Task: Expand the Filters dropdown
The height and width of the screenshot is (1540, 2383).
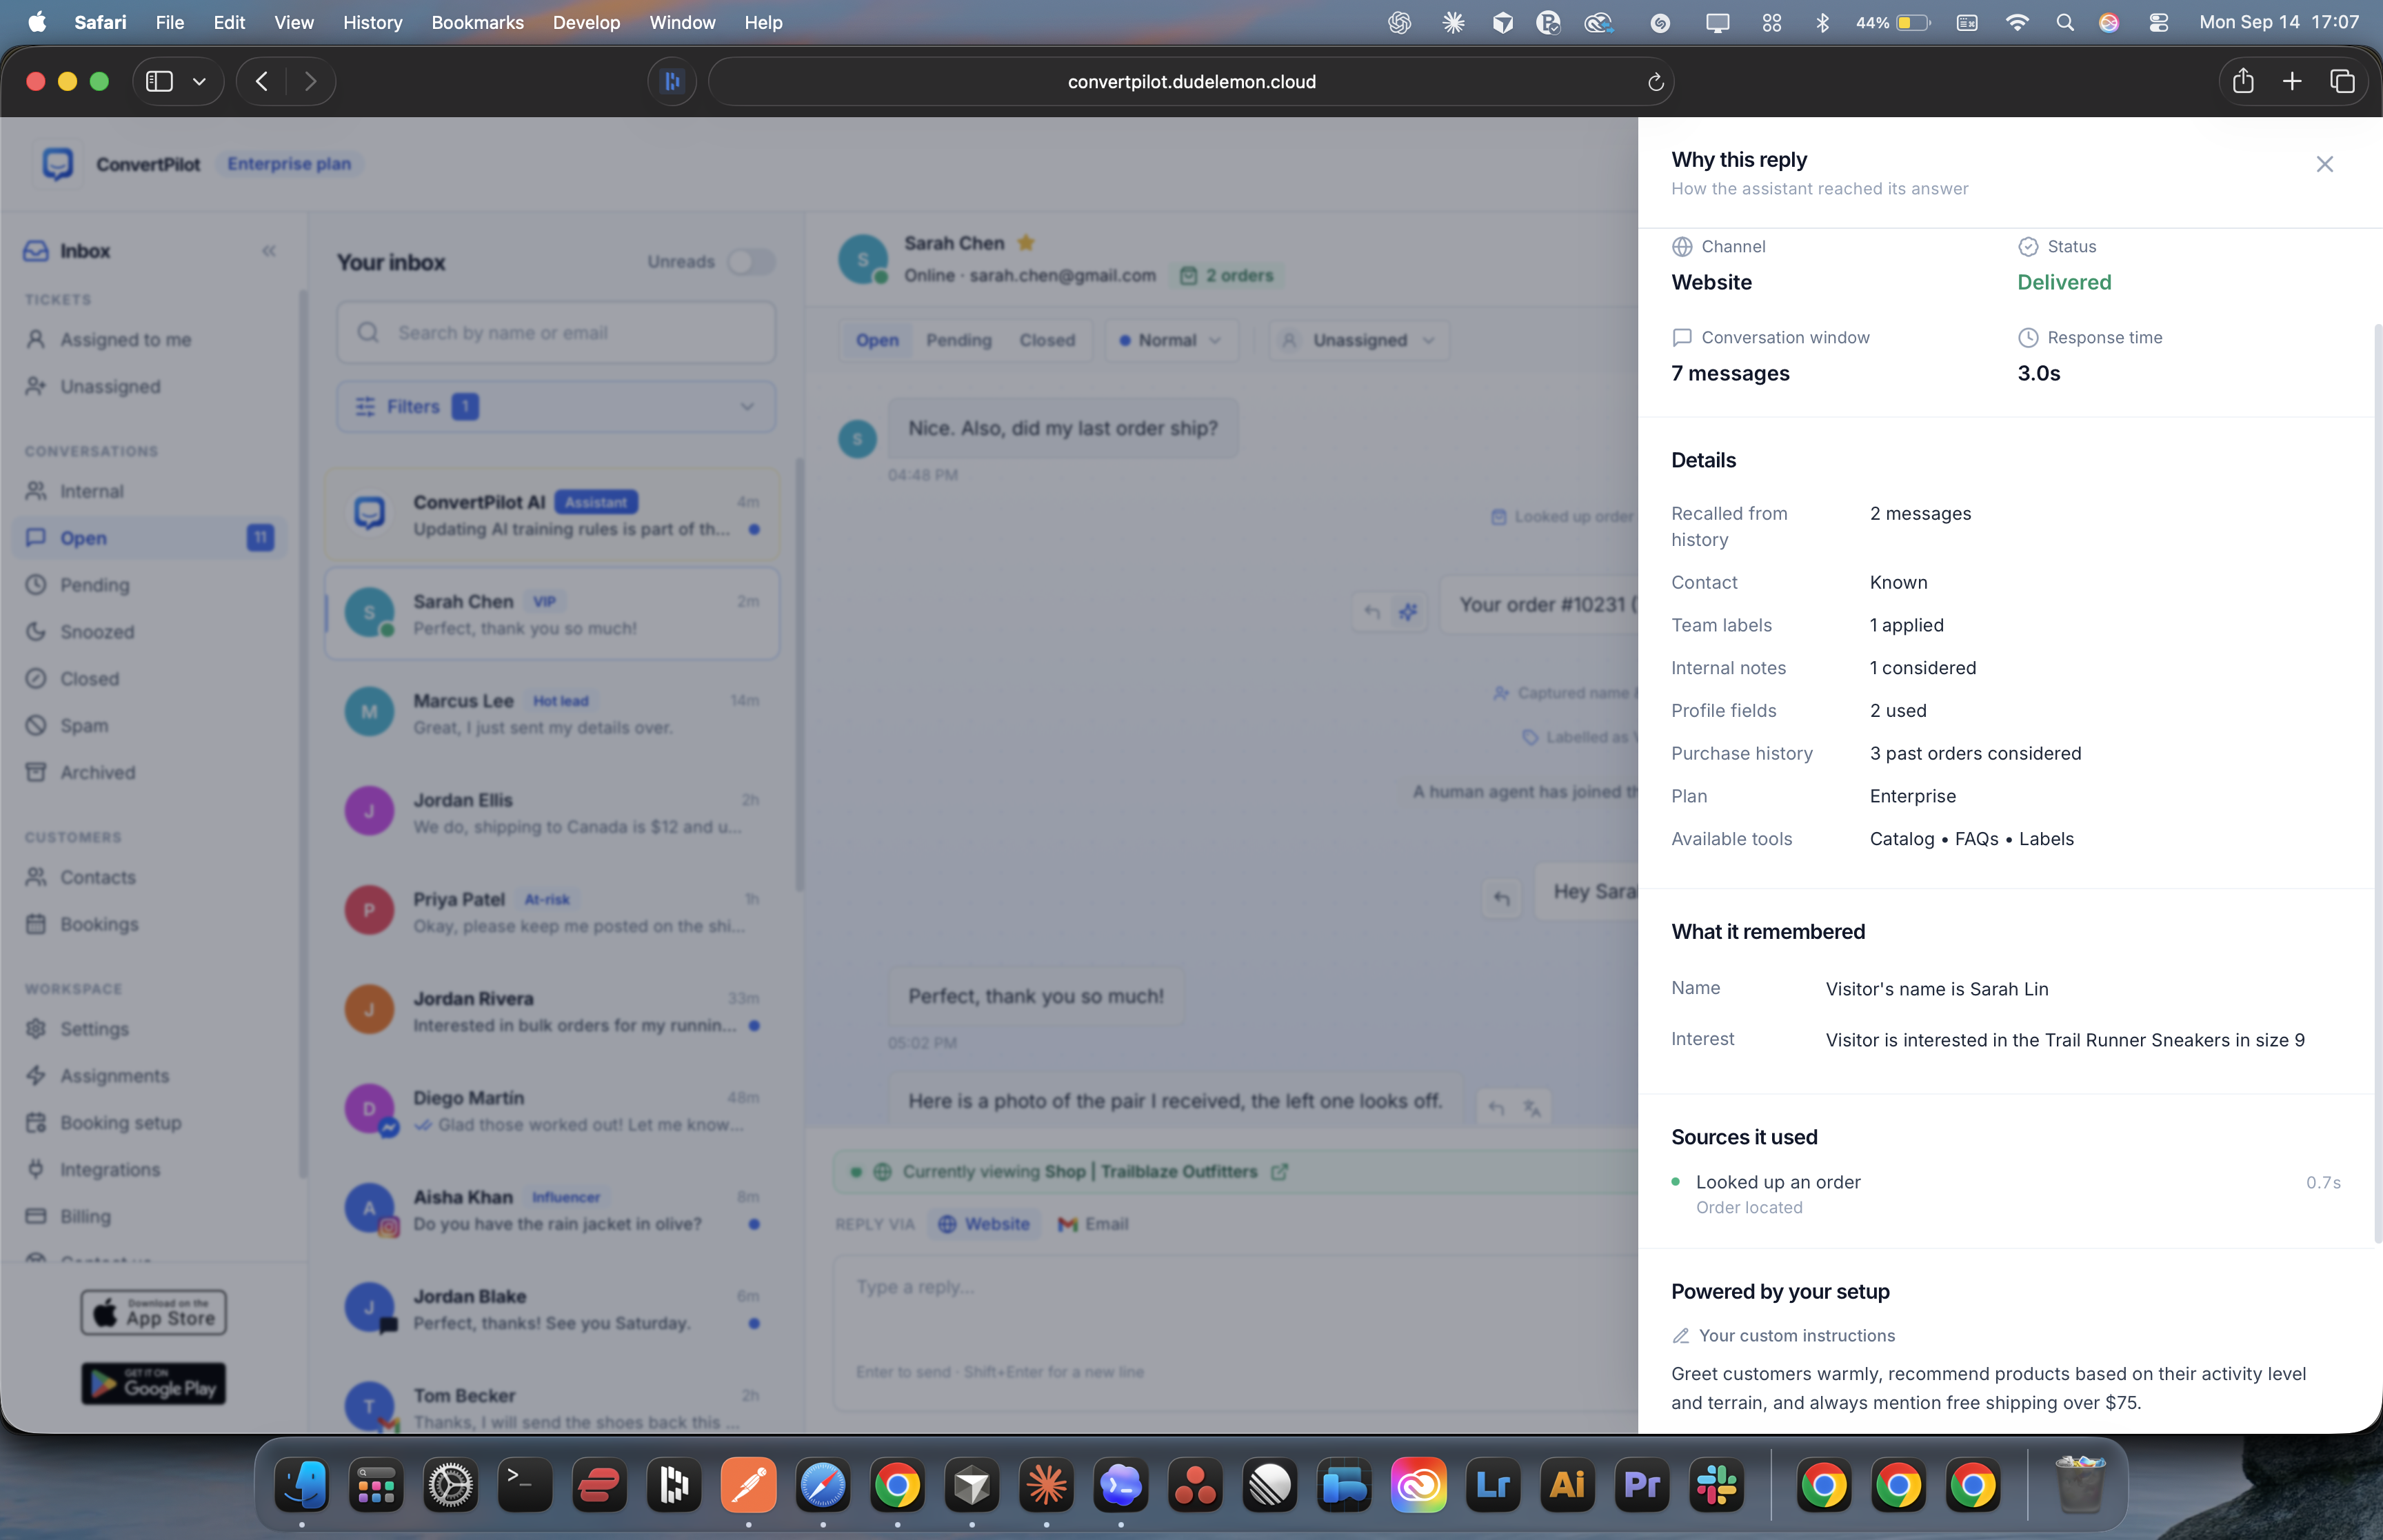Action: [556, 407]
